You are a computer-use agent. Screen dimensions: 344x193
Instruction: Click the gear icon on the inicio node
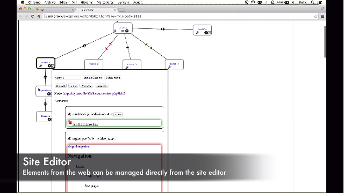point(127,31)
